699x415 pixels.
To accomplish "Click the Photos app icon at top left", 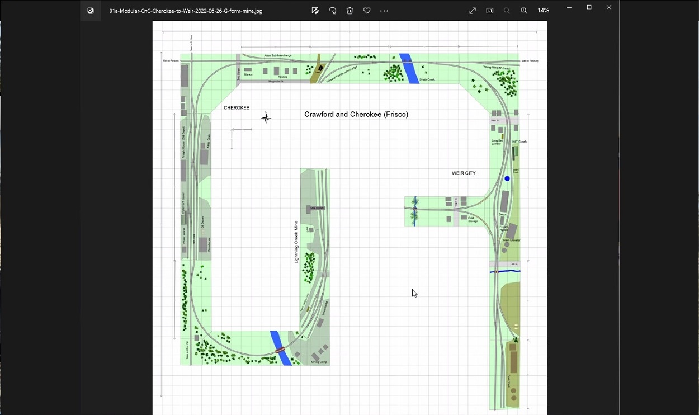I will 91,11.
